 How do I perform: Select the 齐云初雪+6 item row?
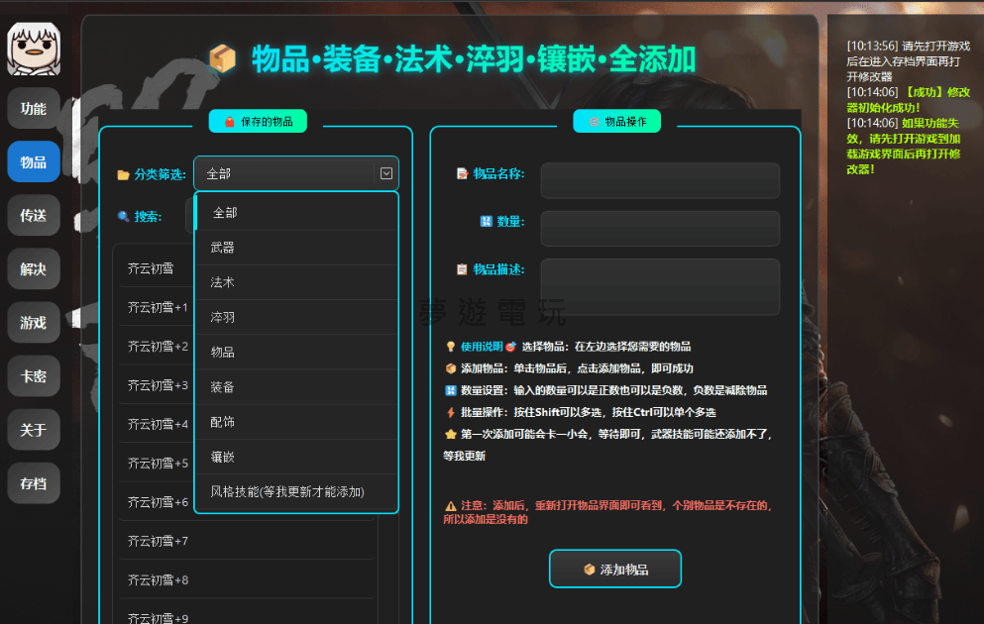click(156, 502)
